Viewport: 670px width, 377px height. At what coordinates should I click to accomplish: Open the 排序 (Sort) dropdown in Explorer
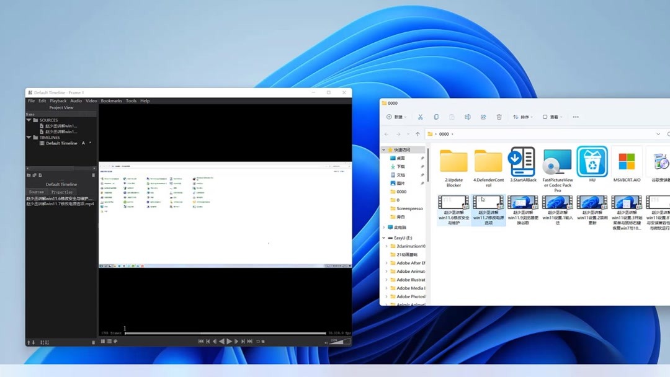524,117
